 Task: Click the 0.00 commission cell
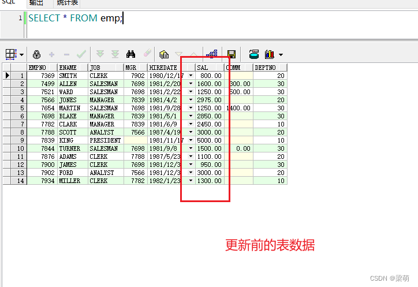tap(238, 148)
